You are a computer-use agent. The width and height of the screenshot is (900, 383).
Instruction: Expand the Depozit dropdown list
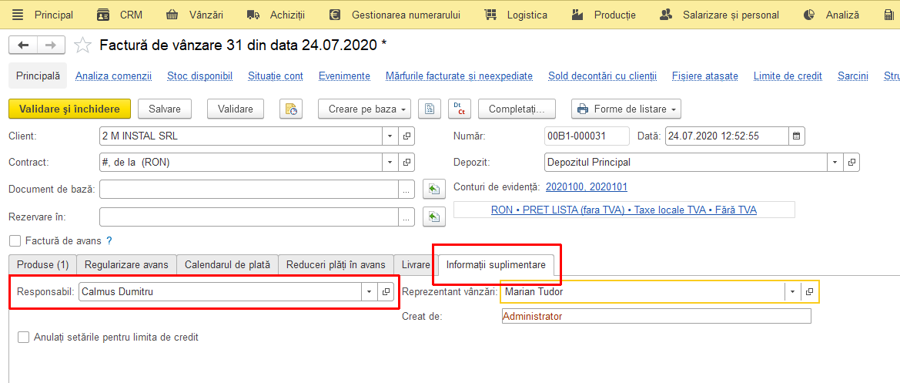pyautogui.click(x=836, y=163)
